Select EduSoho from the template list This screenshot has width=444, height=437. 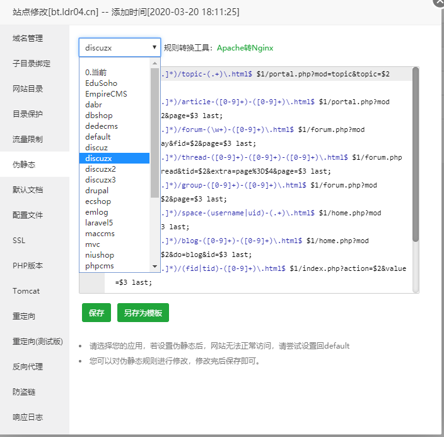tap(102, 83)
